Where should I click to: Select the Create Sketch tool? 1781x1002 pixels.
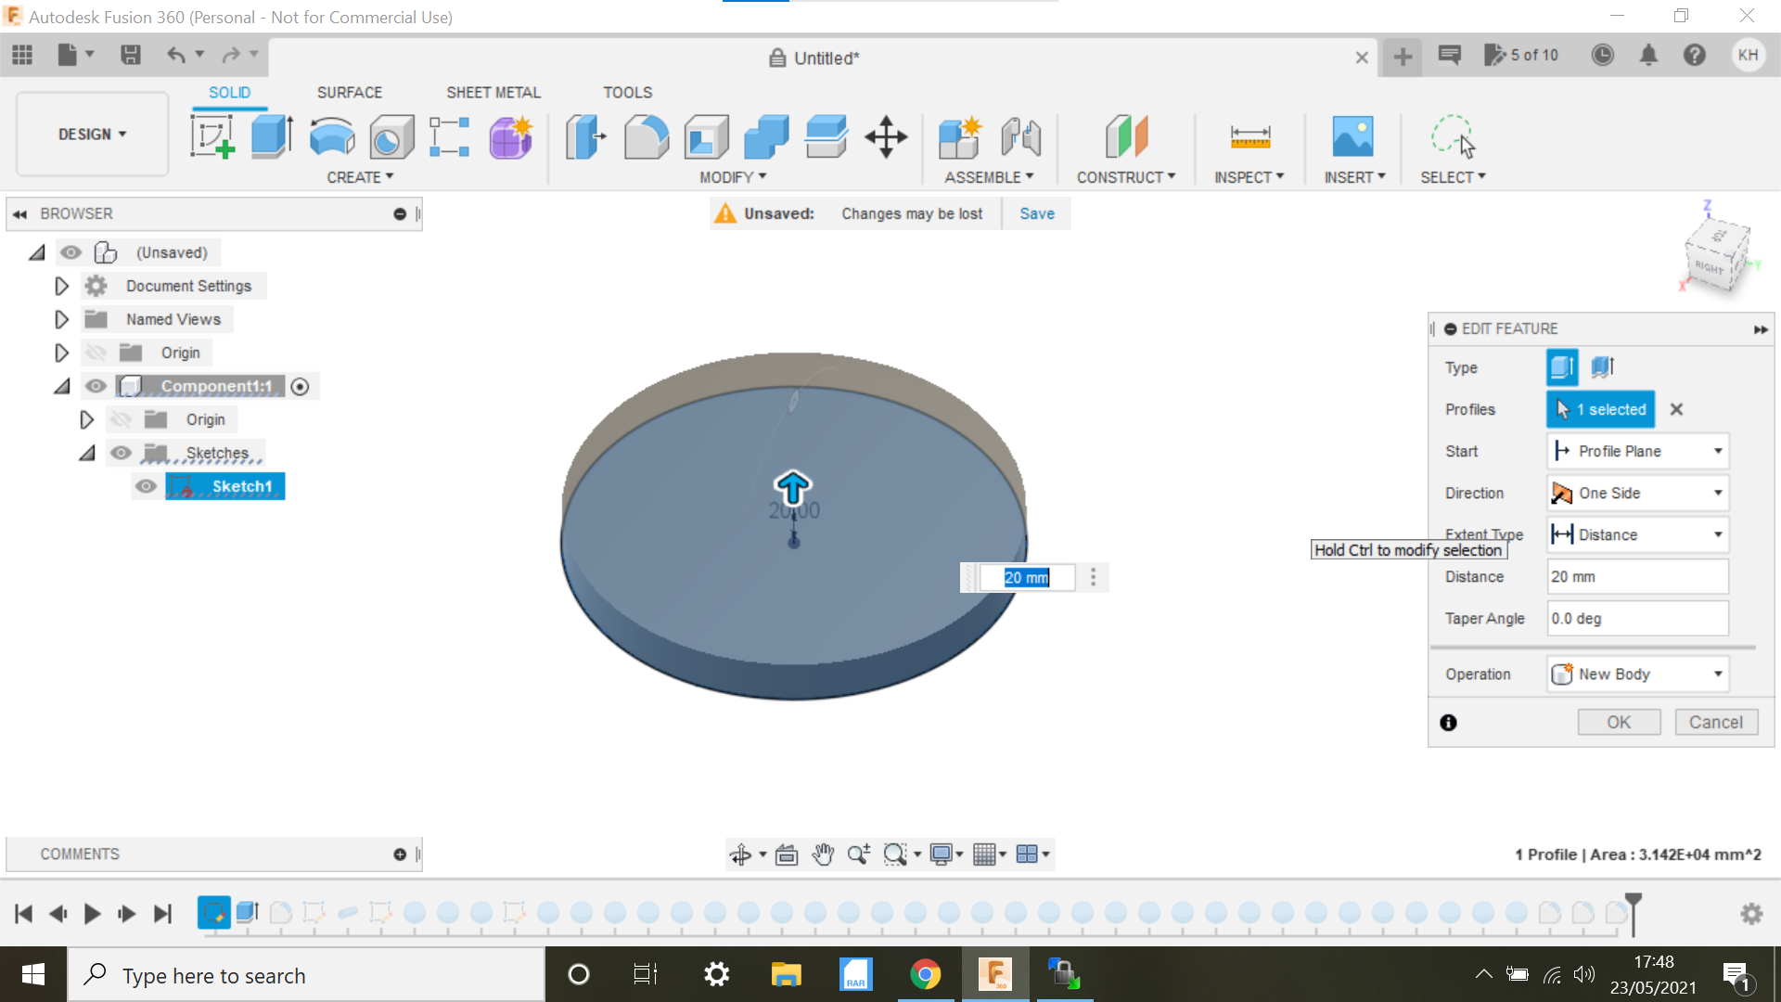(x=211, y=136)
